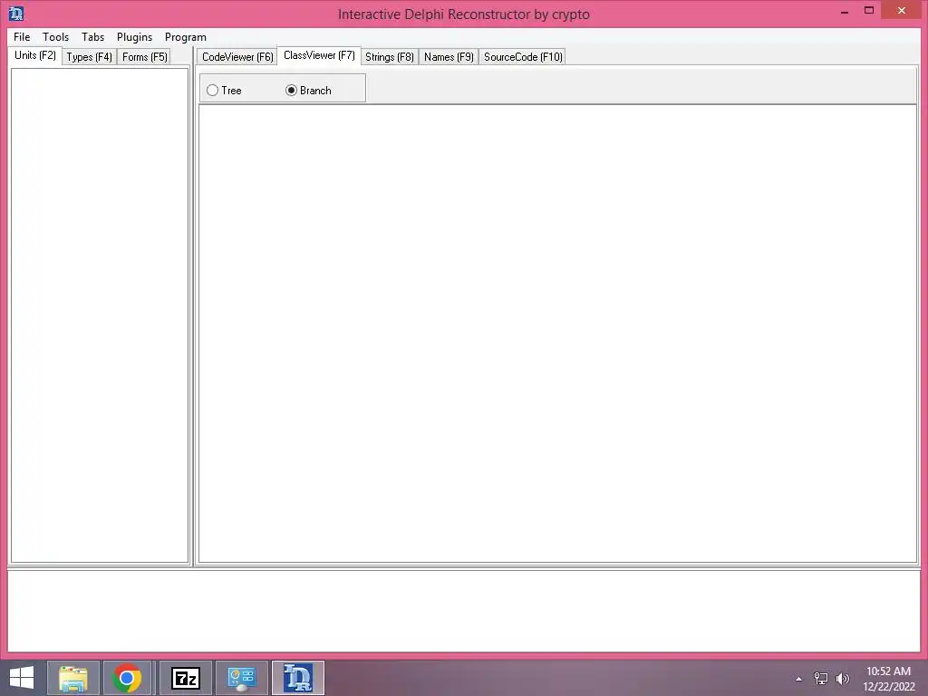Switch to the CodeViewer (F6) tab
Viewport: 928px width, 696px height.
coord(237,57)
